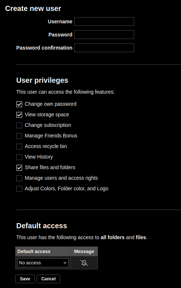Uncheck View storage space
This screenshot has height=288, width=181.
tap(19, 115)
